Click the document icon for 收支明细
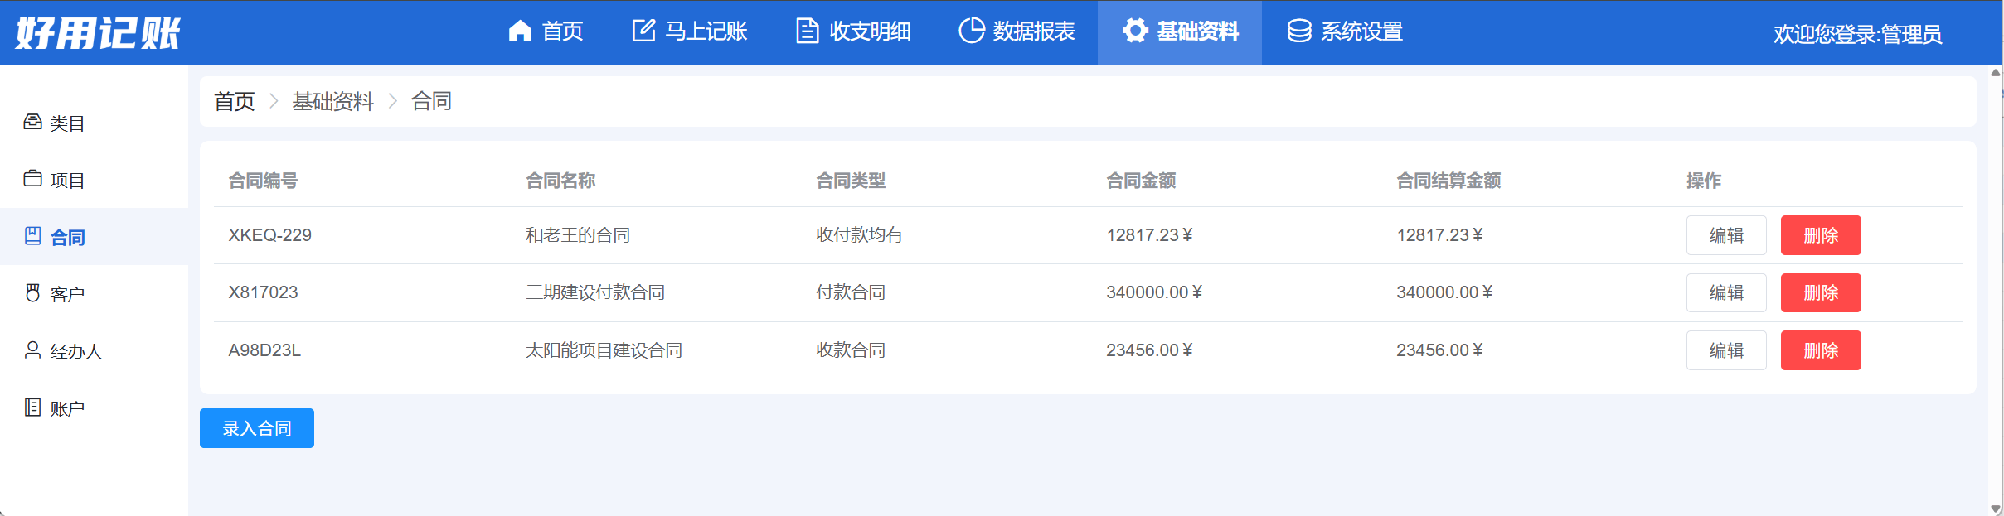The width and height of the screenshot is (2004, 516). pyautogui.click(x=807, y=31)
